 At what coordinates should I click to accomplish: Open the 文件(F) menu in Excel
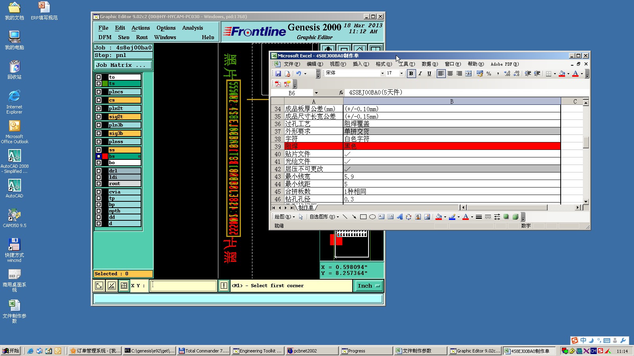click(292, 64)
